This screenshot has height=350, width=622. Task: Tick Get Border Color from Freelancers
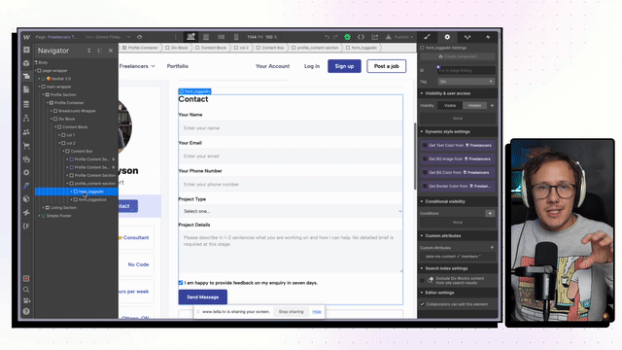(425, 186)
